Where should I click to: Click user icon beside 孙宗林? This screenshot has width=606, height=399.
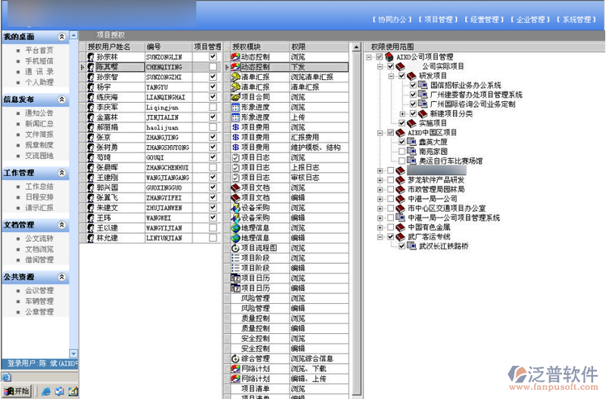pyautogui.click(x=91, y=57)
